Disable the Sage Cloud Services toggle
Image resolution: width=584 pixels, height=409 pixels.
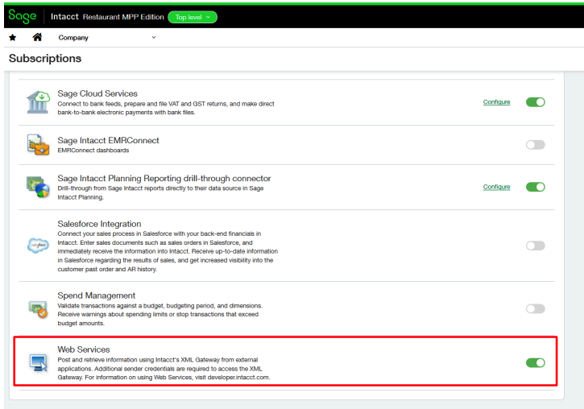535,102
